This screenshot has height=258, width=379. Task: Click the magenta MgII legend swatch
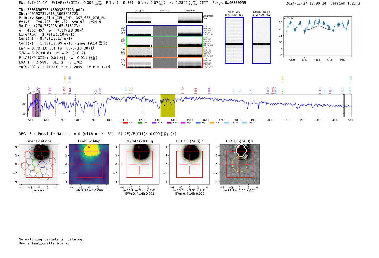coord(183,123)
